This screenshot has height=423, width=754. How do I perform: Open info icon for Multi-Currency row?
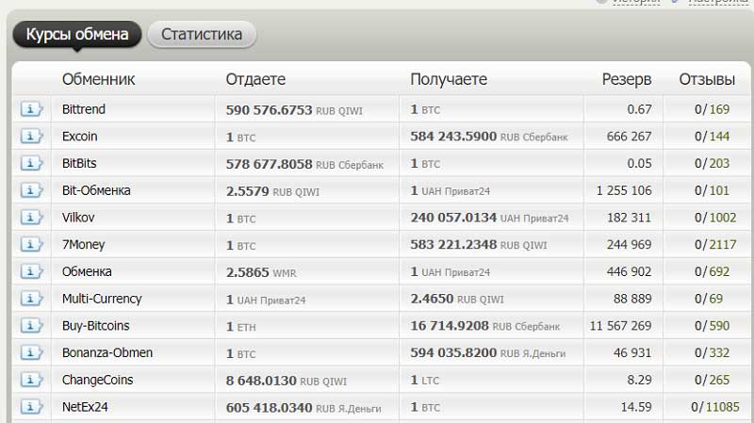point(31,299)
